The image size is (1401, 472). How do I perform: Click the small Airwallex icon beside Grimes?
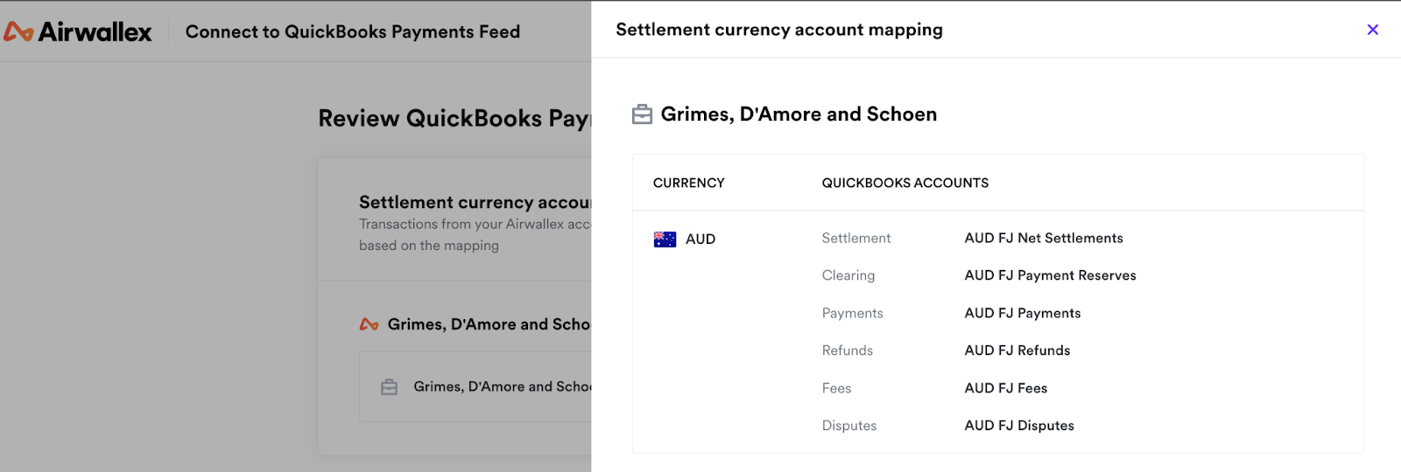(369, 324)
